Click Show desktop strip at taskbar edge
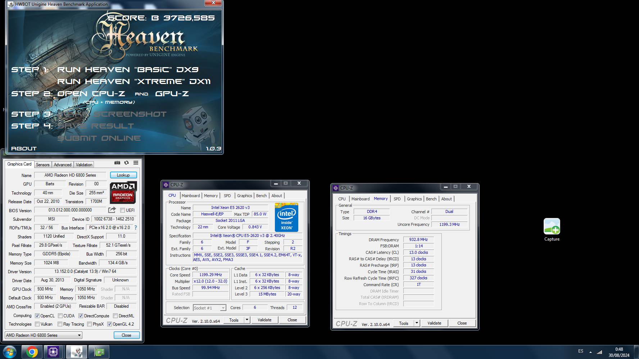 [637, 352]
